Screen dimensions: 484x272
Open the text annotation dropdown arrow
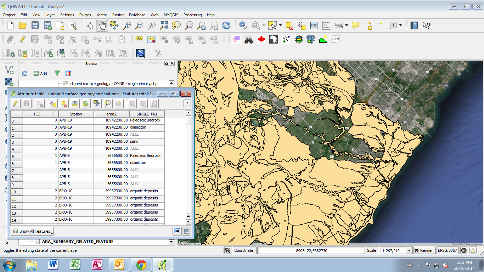[400, 25]
